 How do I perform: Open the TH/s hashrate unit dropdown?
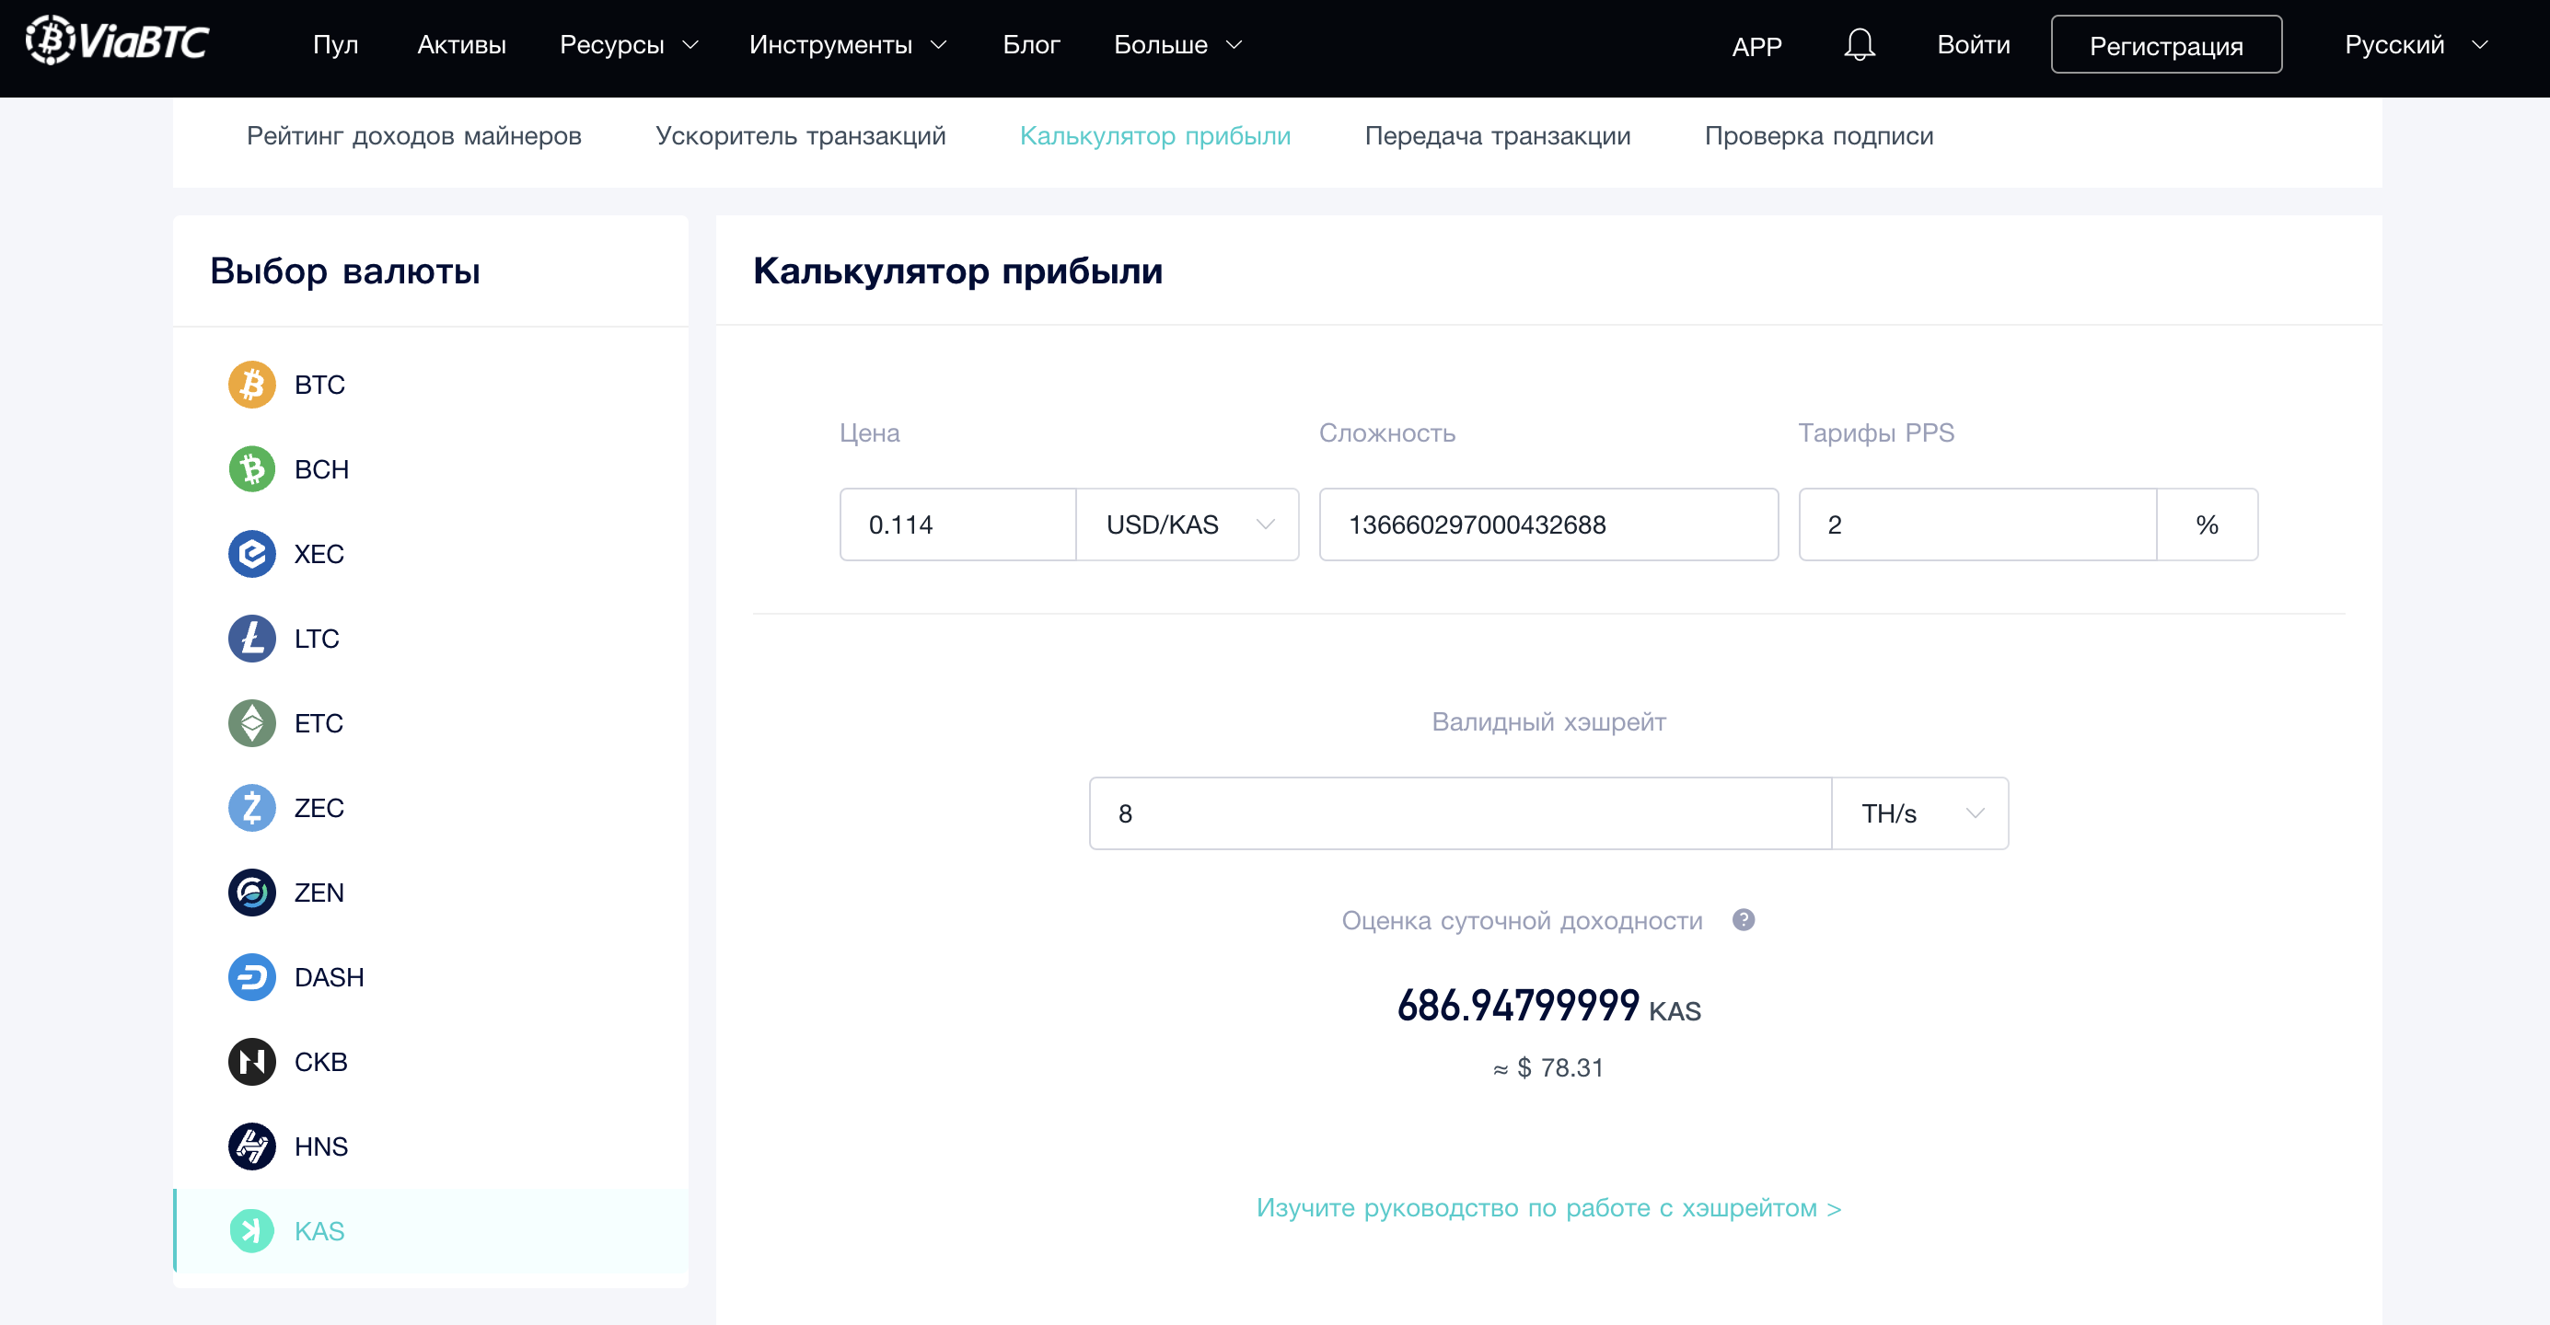click(1919, 813)
